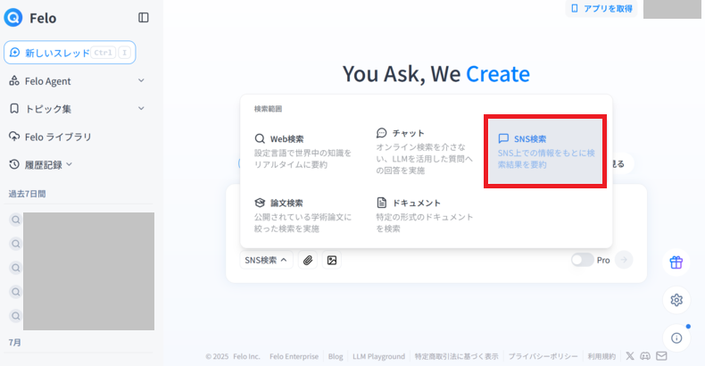The height and width of the screenshot is (366, 705).
Task: Open settings gear icon
Action: coord(676,300)
